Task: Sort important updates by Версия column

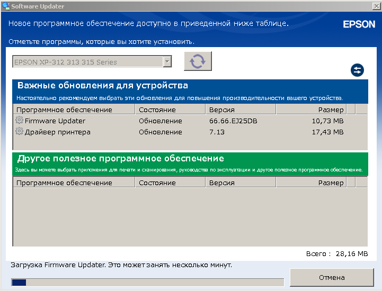Action: coord(241,110)
